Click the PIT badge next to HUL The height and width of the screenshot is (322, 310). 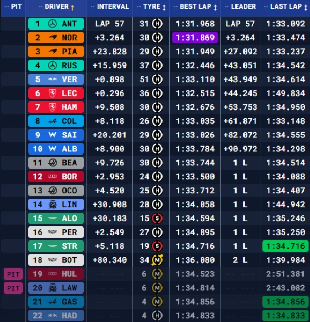13,274
